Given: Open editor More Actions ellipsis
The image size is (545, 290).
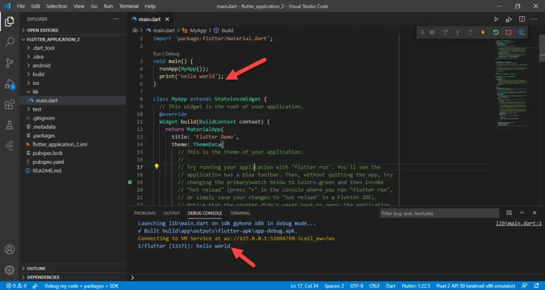Looking at the screenshot, I should (535, 19).
